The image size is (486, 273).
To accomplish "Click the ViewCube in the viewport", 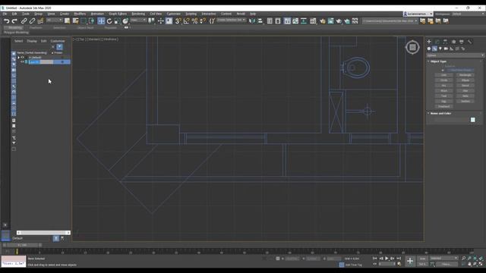I will [x=412, y=47].
